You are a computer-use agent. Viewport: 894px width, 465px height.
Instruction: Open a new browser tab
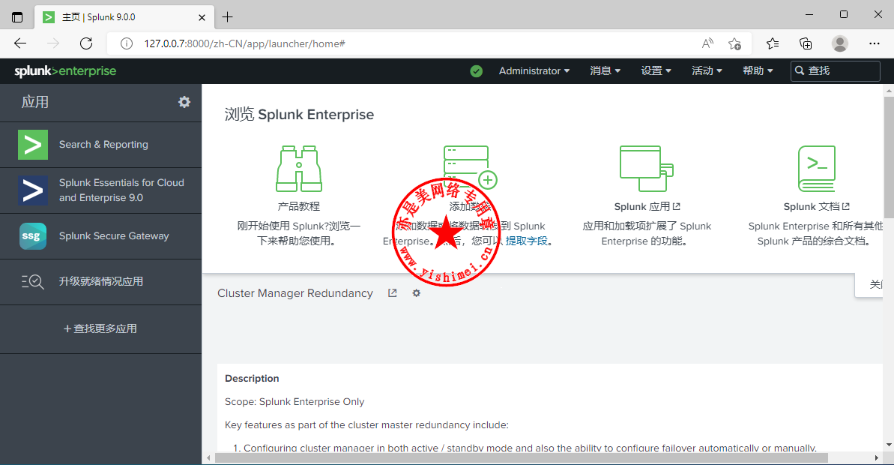228,17
